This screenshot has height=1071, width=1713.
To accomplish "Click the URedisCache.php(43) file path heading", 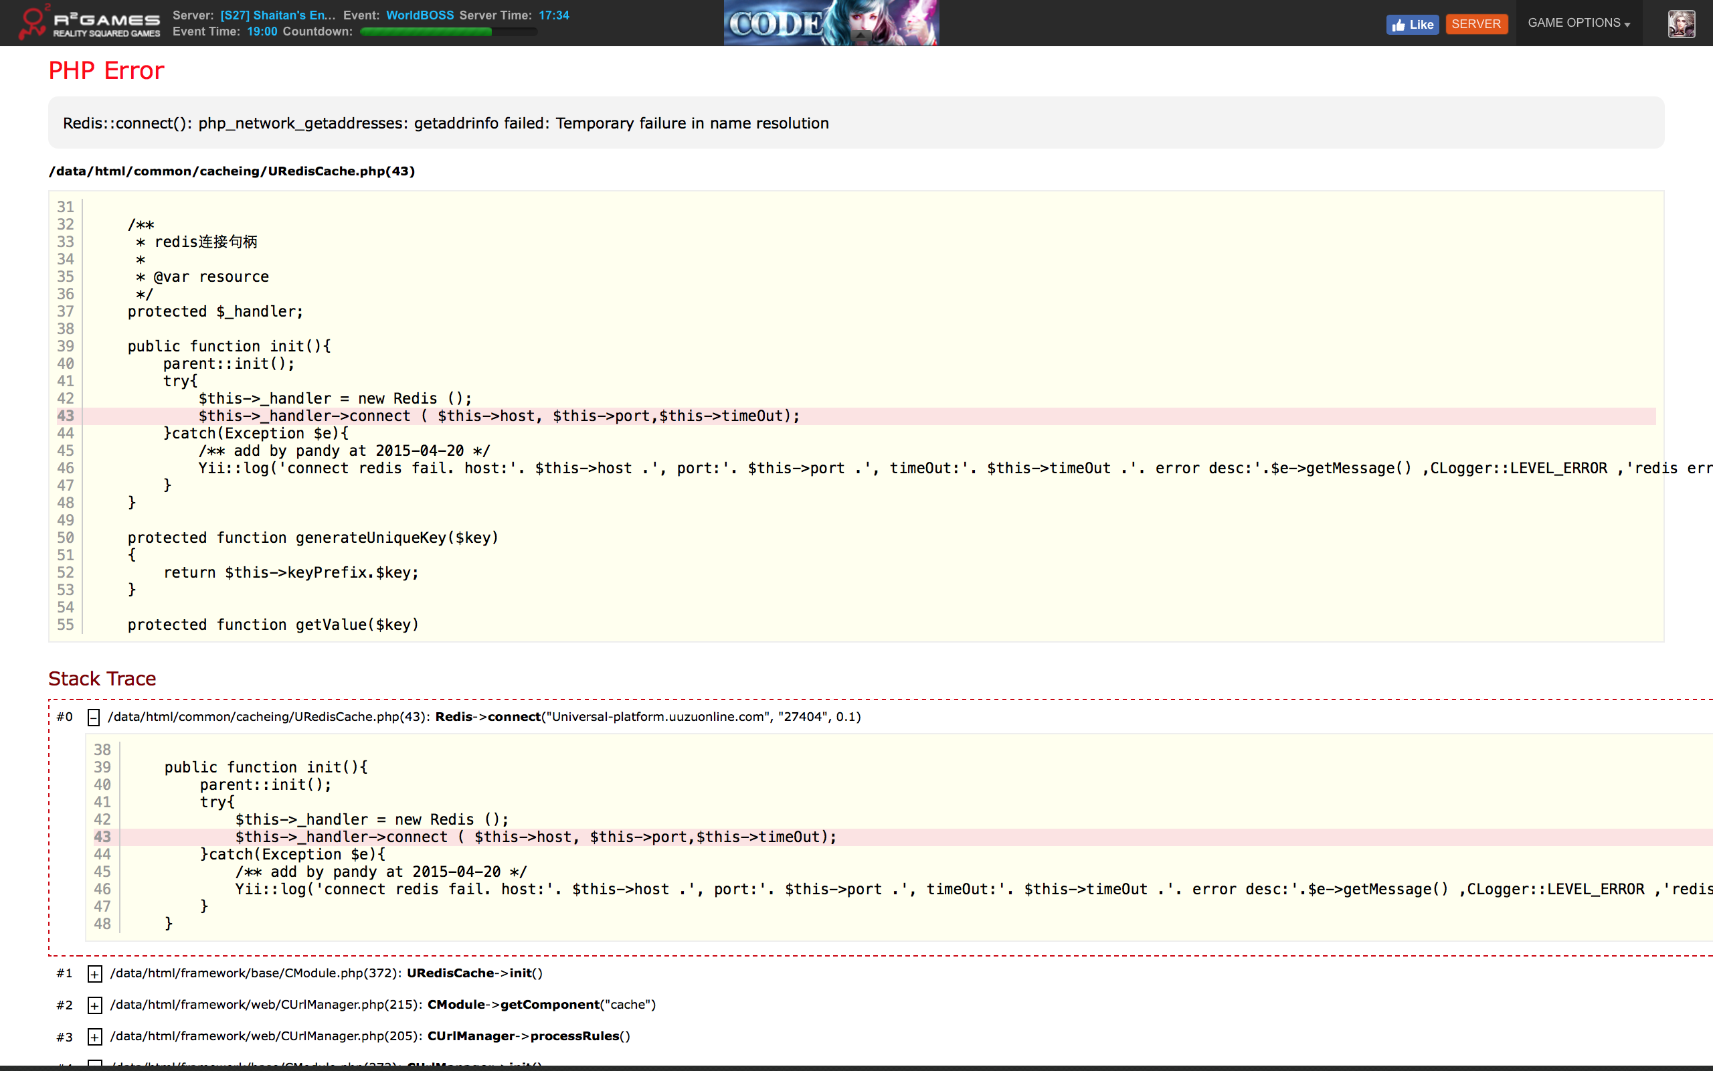I will pos(232,171).
